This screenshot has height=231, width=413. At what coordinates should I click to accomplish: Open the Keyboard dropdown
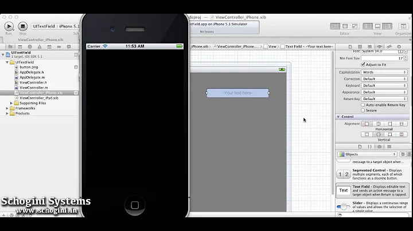[x=384, y=86]
